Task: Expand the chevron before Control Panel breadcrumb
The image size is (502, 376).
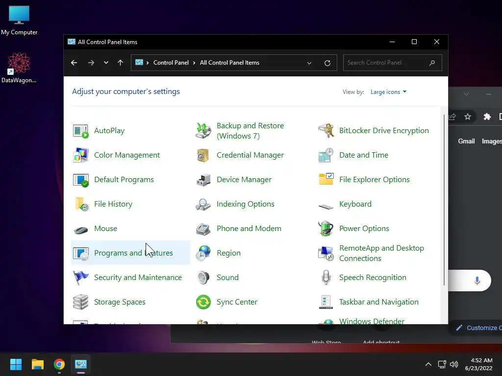Action: [148, 63]
